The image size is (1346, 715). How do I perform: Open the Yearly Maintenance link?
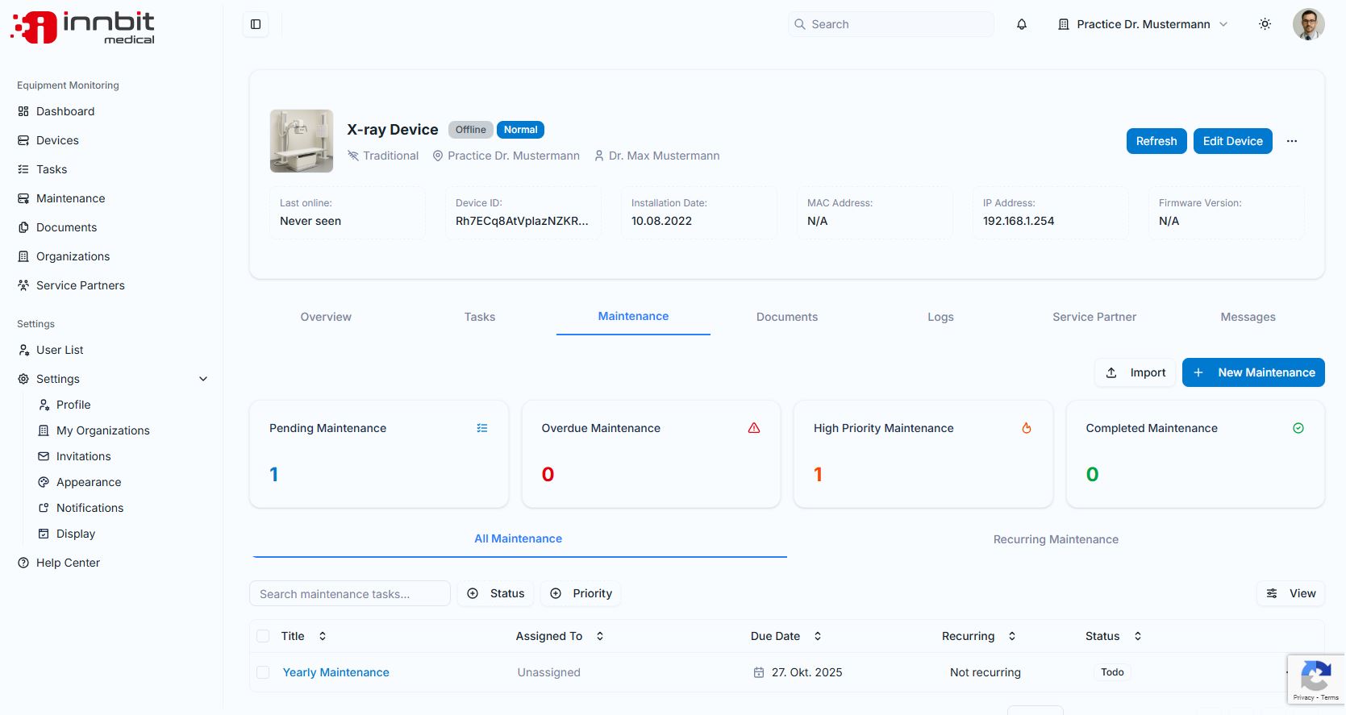tap(335, 672)
